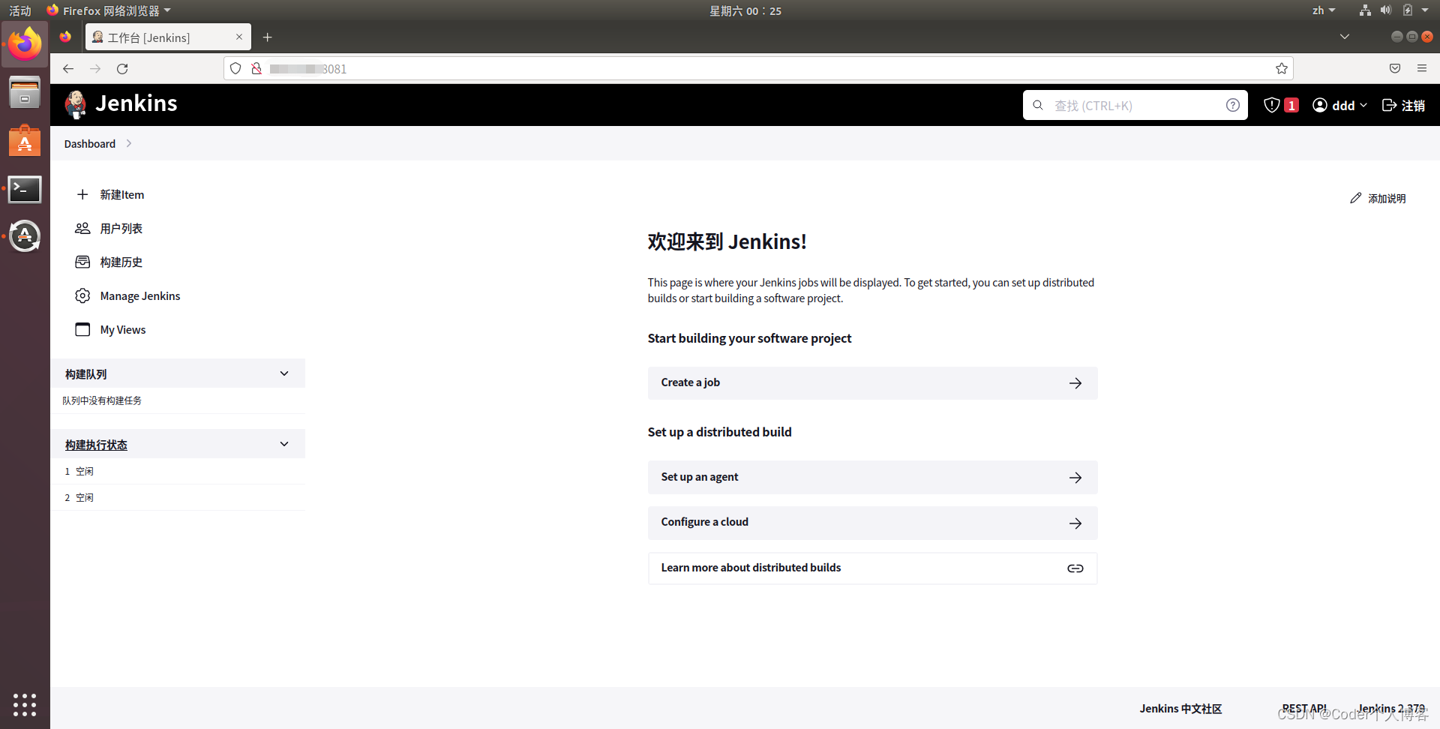Focus the 查找 (CTRL+K) search field

(1135, 105)
